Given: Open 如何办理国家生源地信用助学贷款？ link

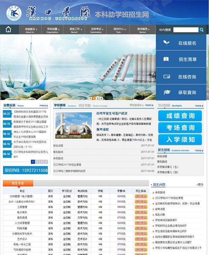Looking at the screenshot, I should 175,237.
